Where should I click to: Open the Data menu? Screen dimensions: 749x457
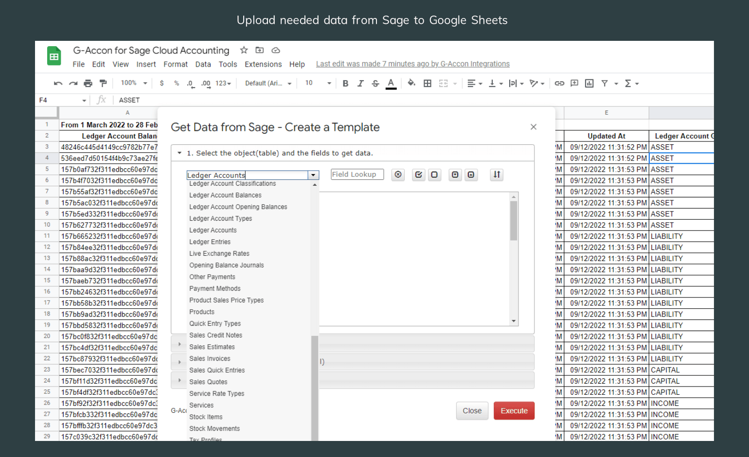[x=203, y=64]
